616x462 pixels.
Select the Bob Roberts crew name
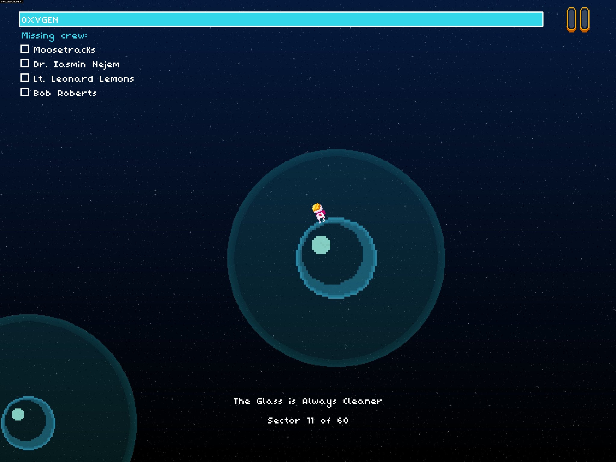(x=65, y=93)
